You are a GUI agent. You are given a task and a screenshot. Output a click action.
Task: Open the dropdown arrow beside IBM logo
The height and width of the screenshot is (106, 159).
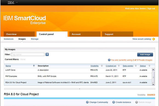pos(17,2)
